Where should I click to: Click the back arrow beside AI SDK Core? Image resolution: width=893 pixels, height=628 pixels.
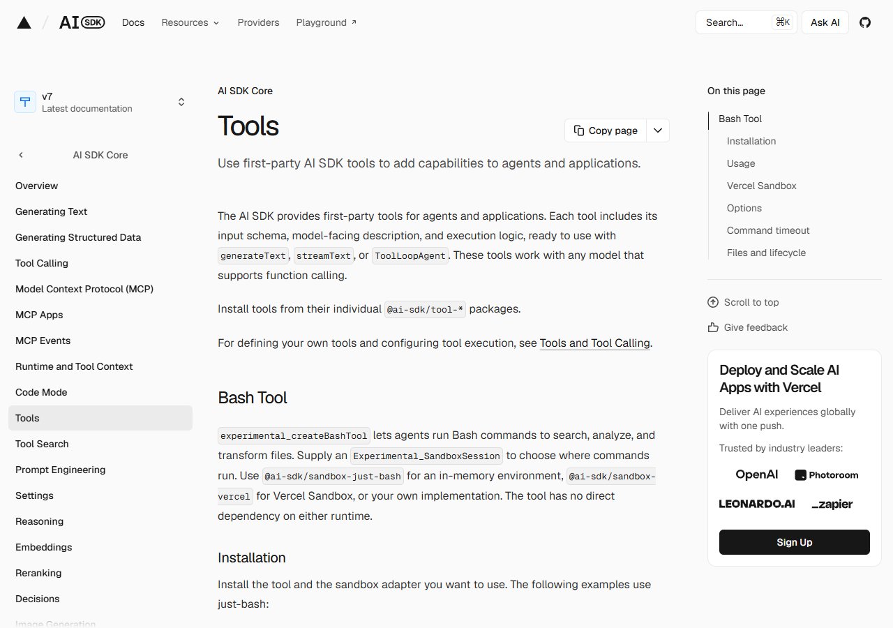pos(21,155)
